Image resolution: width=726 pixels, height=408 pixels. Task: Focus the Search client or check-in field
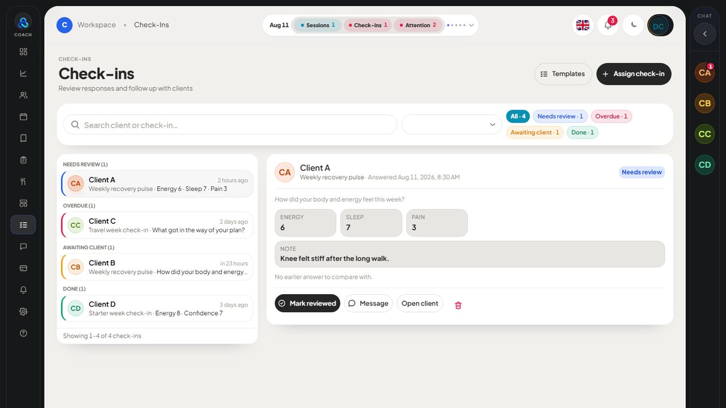tap(230, 125)
